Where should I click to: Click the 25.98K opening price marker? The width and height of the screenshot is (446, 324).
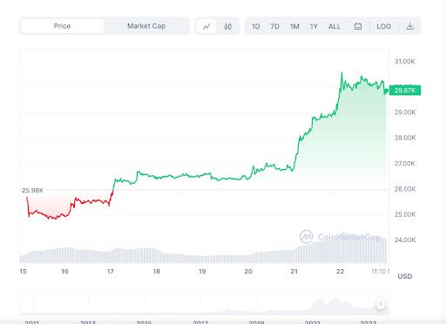[x=32, y=191]
